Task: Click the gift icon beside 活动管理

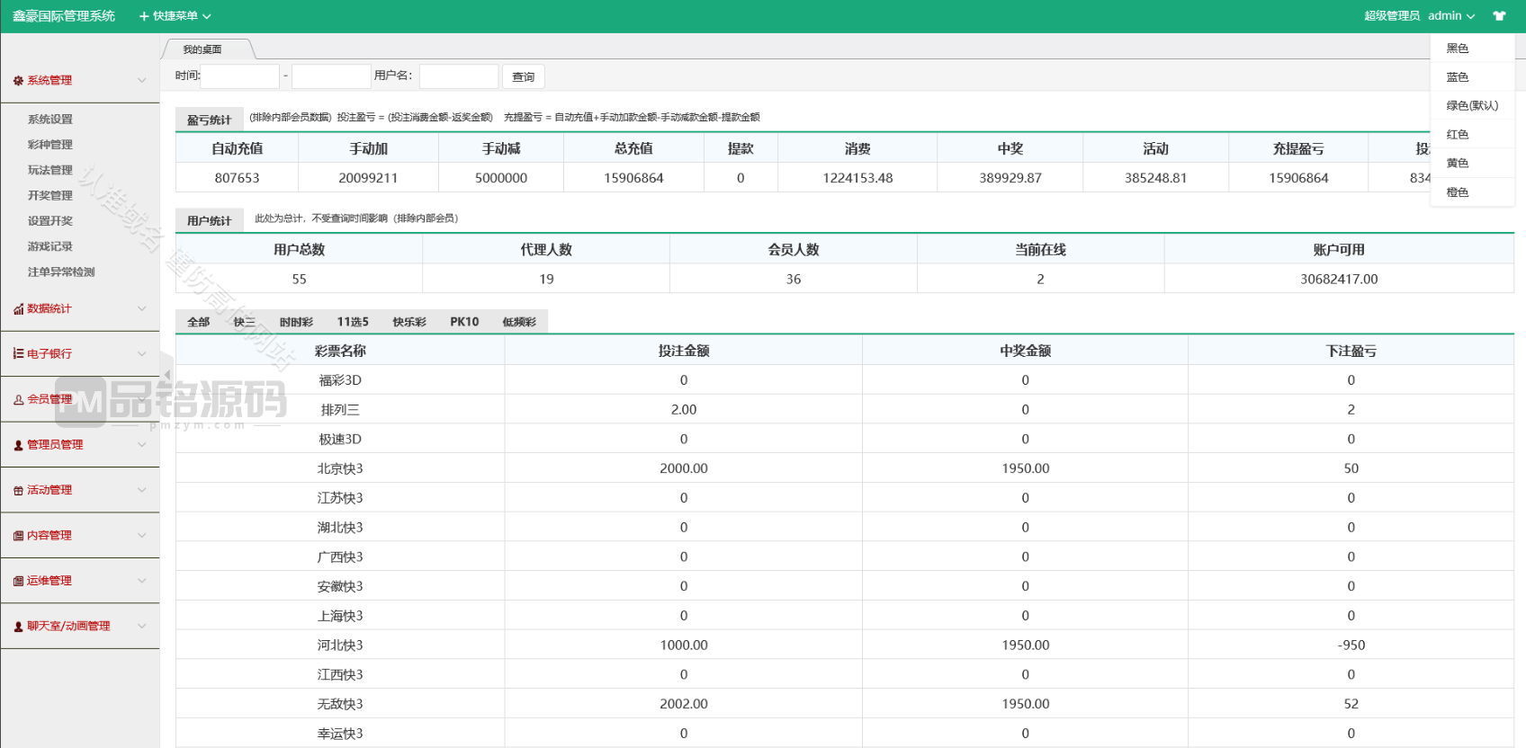Action: click(18, 491)
